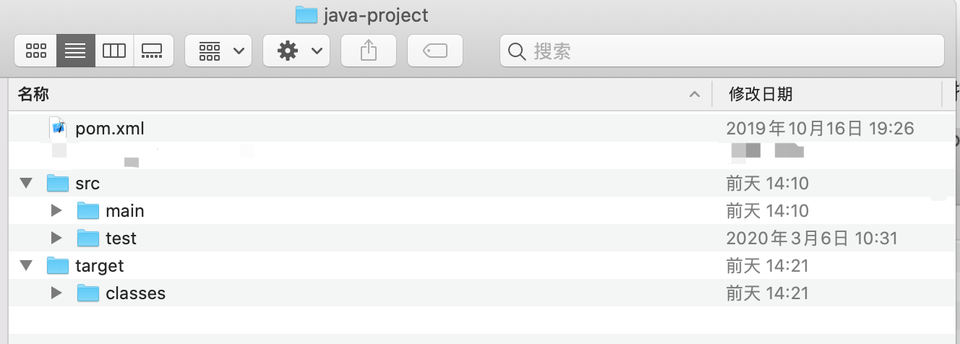This screenshot has height=344, width=960.
Task: Switch to icon view mode
Action: coord(35,51)
